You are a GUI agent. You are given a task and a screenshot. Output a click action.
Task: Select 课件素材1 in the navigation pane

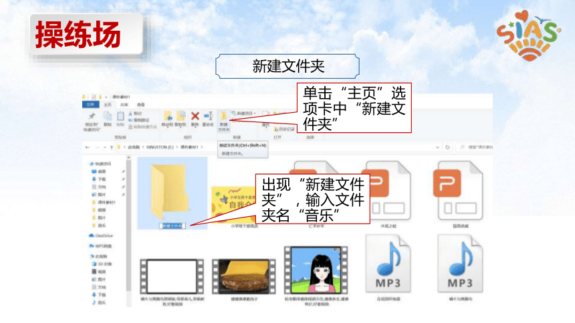point(104,202)
